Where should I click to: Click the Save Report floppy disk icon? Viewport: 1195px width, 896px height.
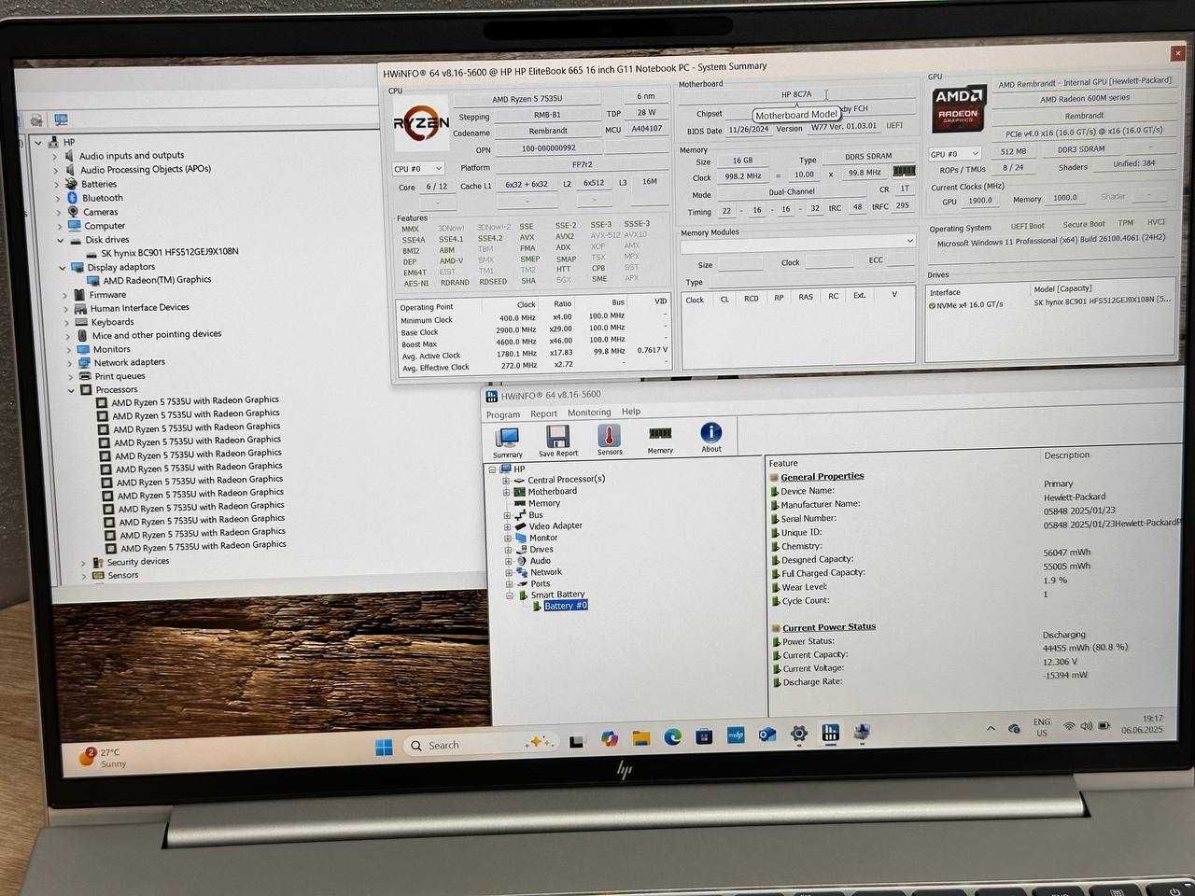[x=558, y=441]
